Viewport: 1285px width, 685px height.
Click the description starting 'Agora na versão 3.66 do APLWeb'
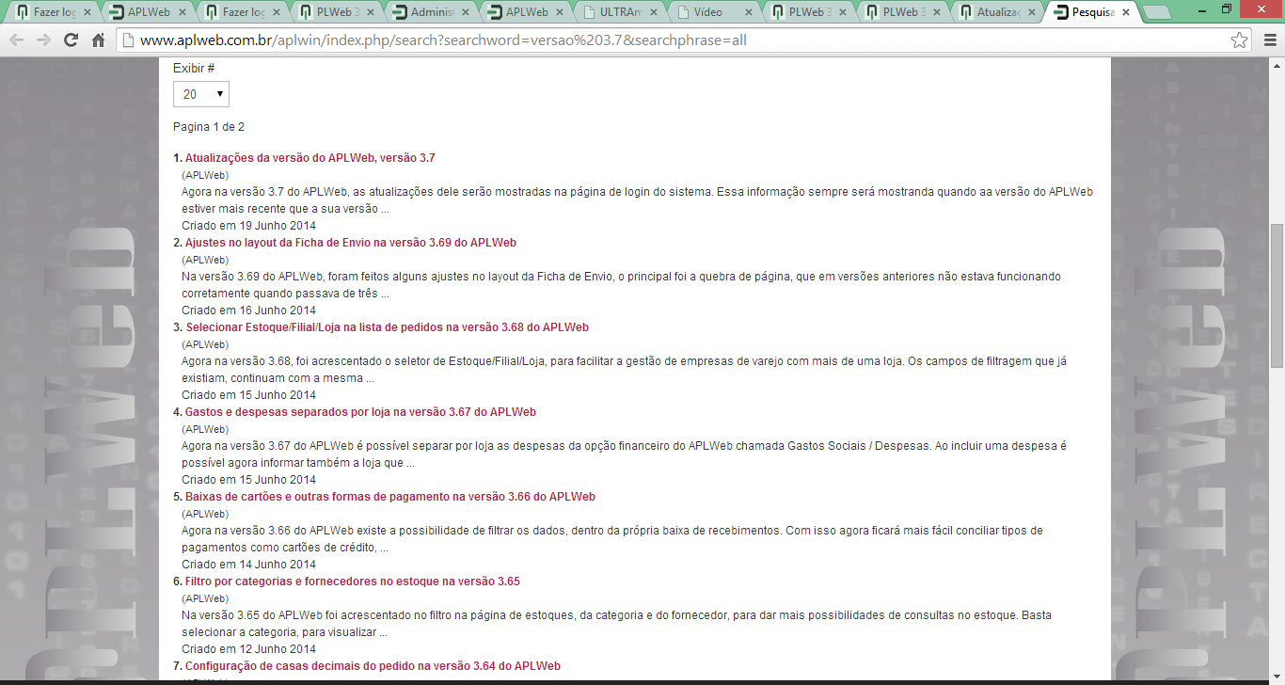pos(612,539)
